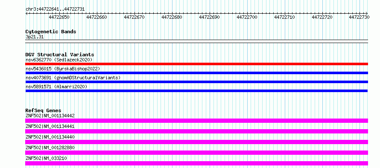Click the magenta NM_001134440 gene bar
The width and height of the screenshot is (380, 168).
[196, 142]
